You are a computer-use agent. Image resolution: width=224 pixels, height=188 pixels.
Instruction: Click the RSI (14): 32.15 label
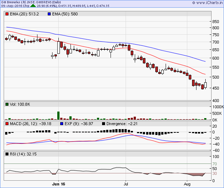(x=23, y=154)
